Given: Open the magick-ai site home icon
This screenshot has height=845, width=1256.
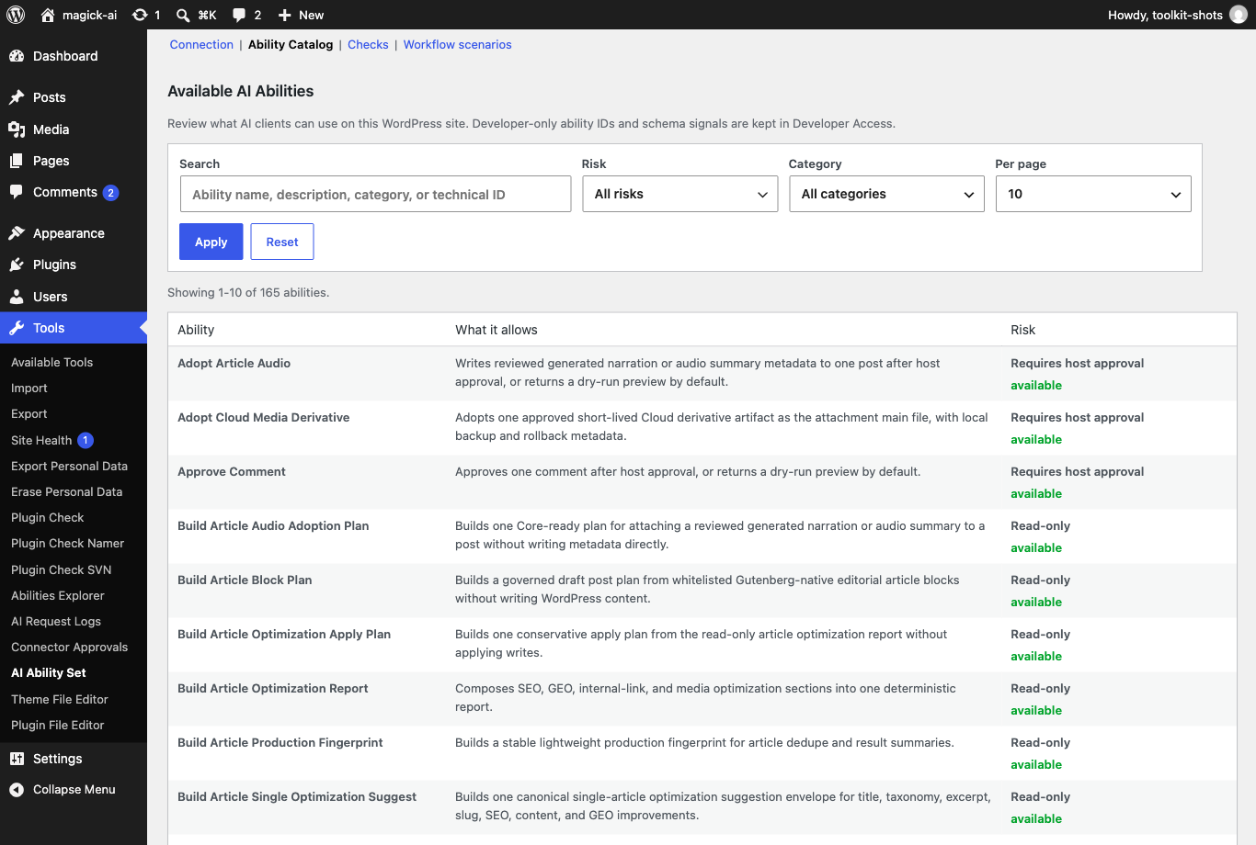Looking at the screenshot, I should (48, 15).
